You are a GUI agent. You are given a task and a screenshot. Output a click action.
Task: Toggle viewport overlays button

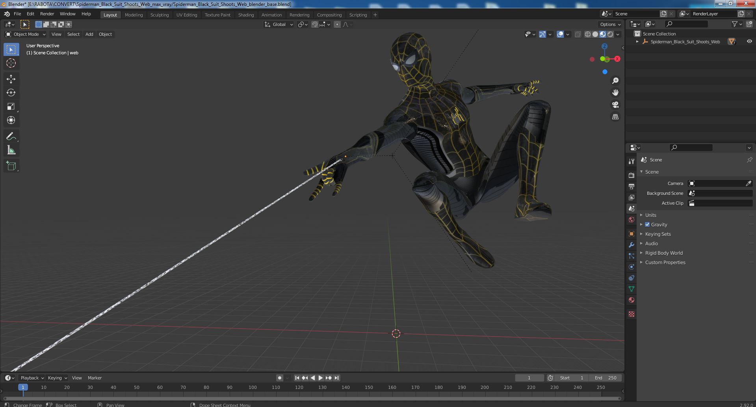[560, 34]
